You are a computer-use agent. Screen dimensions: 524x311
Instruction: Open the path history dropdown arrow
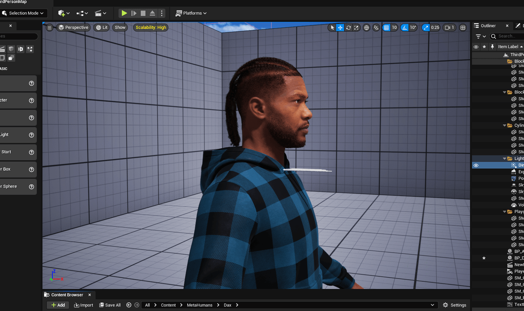pos(432,305)
